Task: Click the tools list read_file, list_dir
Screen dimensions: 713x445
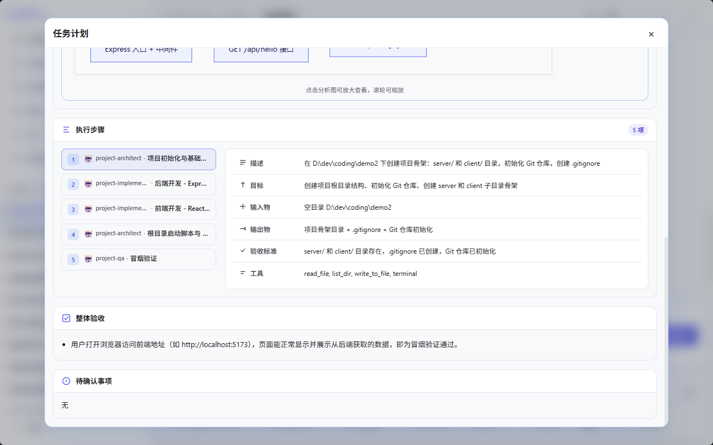Action: [360, 273]
